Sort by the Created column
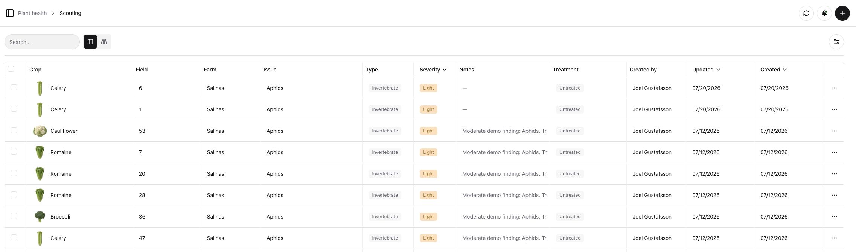Screen dimensions: 856x252 tap(774, 70)
